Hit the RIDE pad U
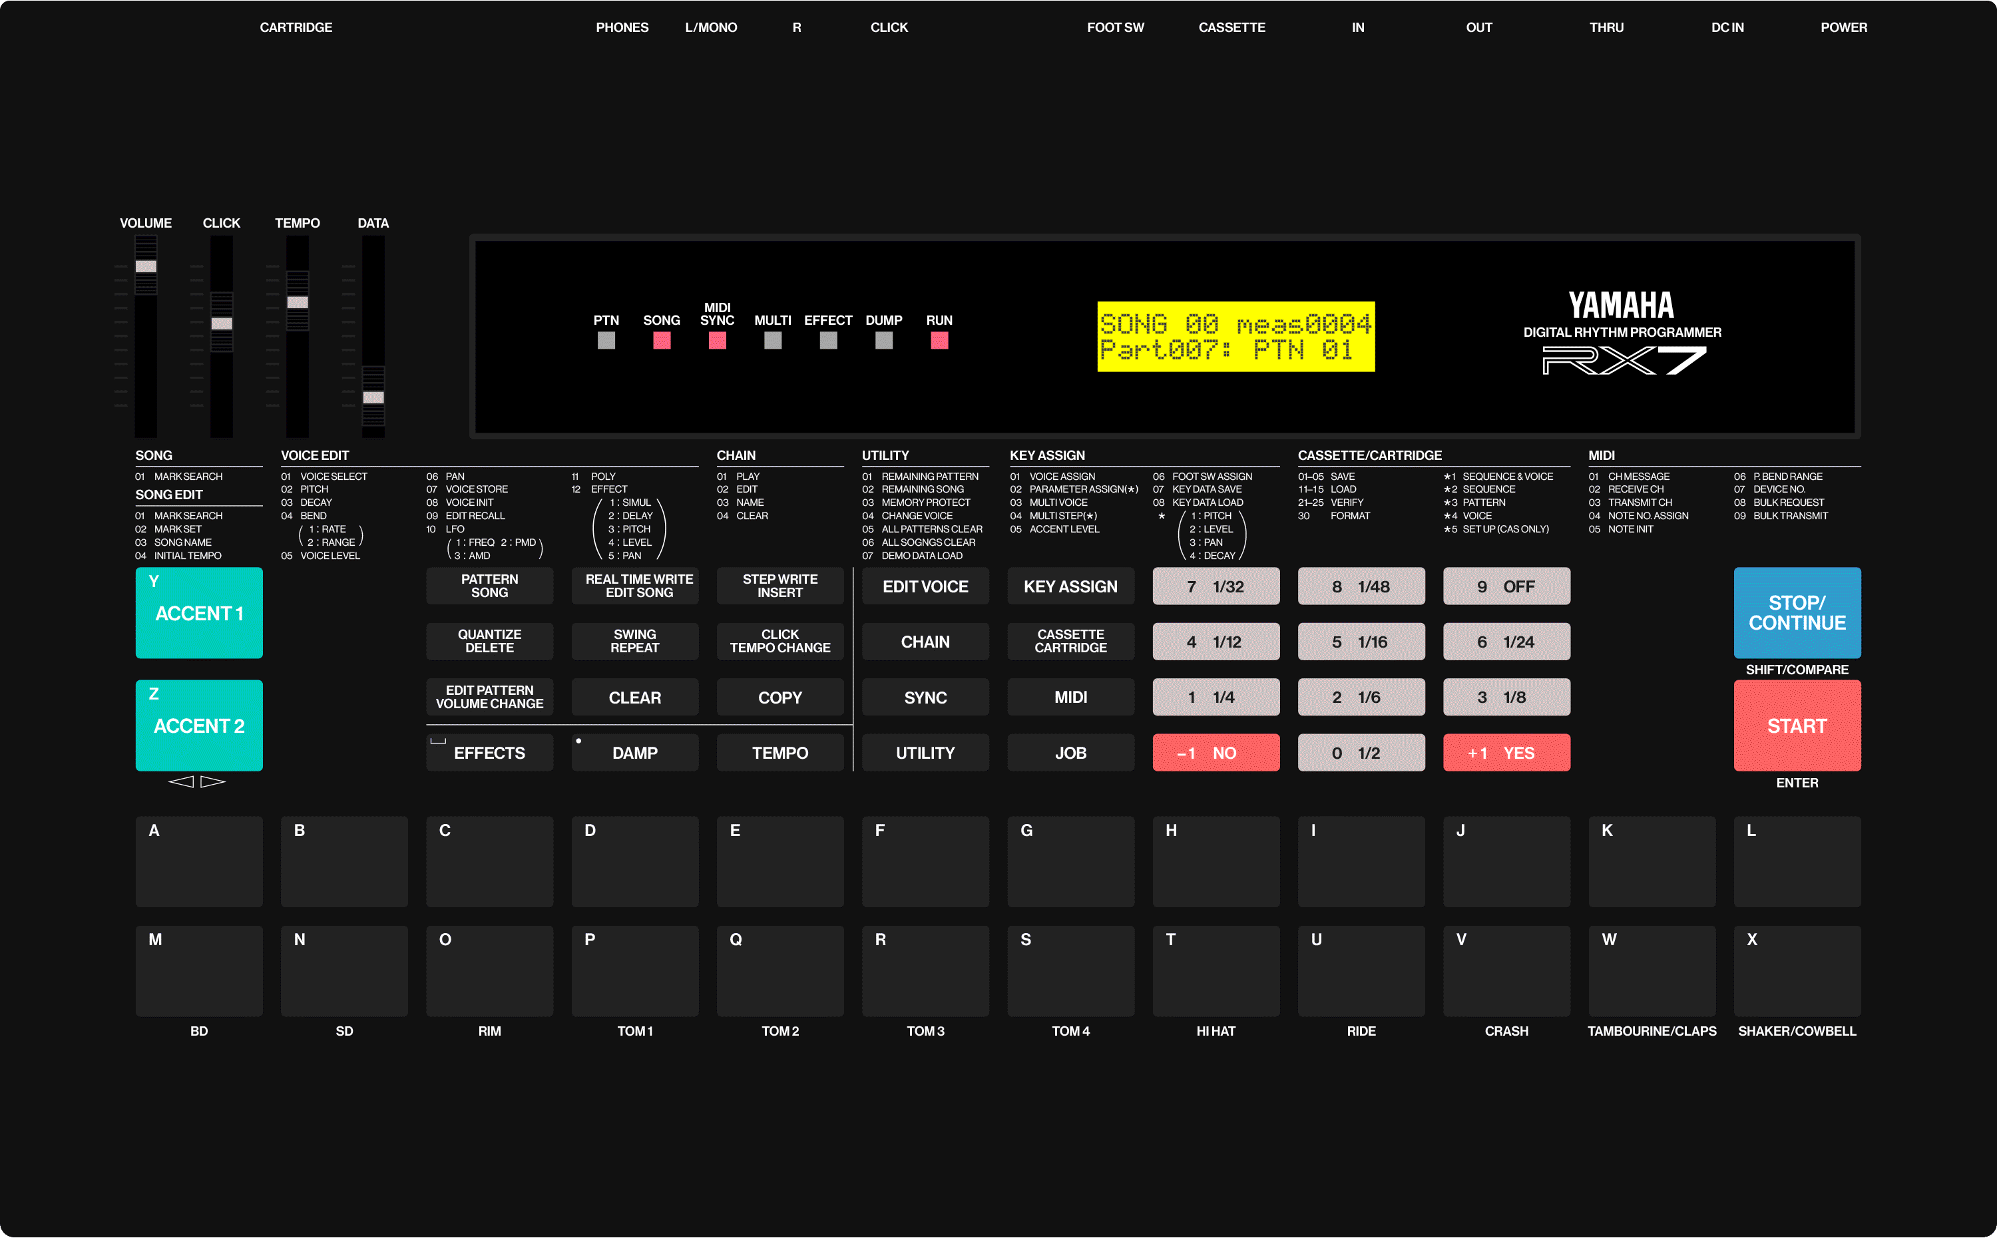This screenshot has height=1238, width=1997. pyautogui.click(x=1362, y=971)
